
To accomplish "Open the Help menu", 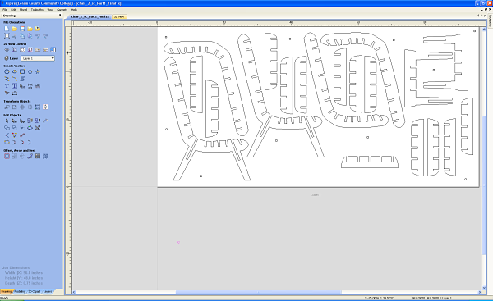I will 74,10.
